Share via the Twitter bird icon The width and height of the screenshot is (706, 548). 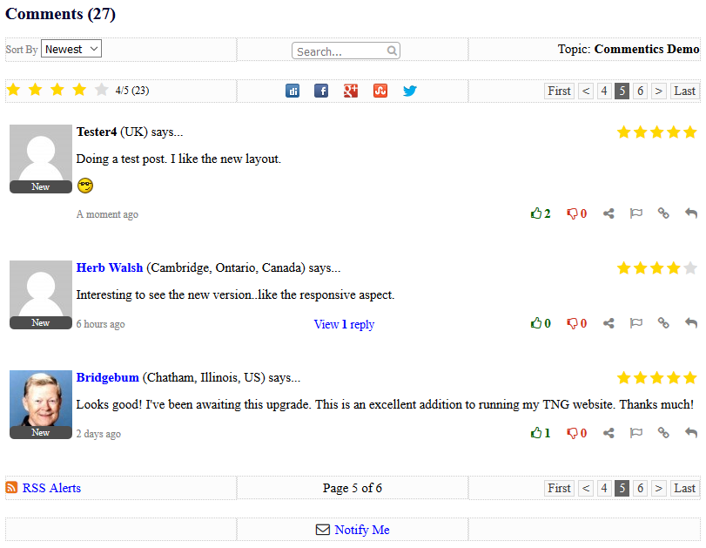[409, 90]
